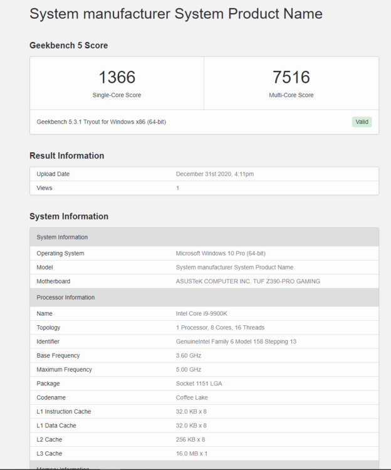Click the Processor Information table header

(x=204, y=297)
